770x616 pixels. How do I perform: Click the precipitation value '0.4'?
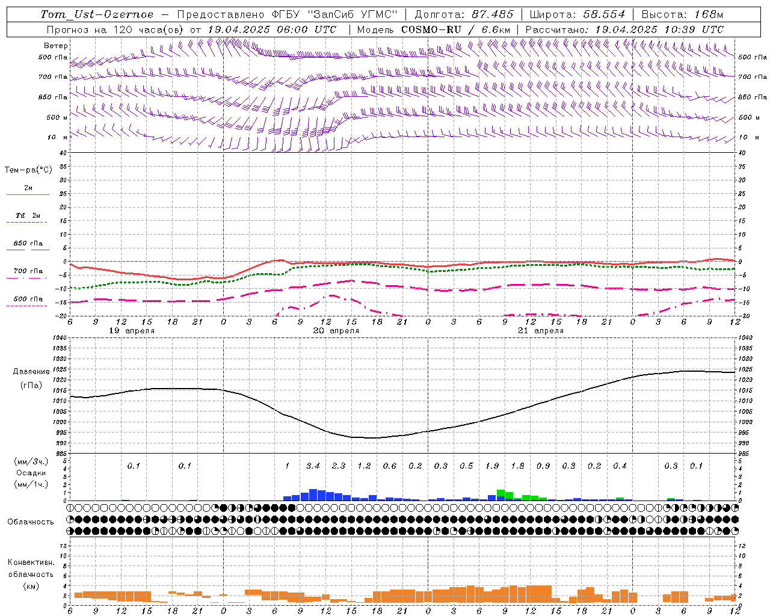pos(620,466)
